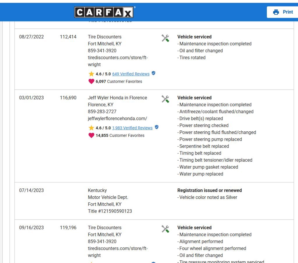Click 'Four wheel alignment performed' line

(x=212, y=248)
